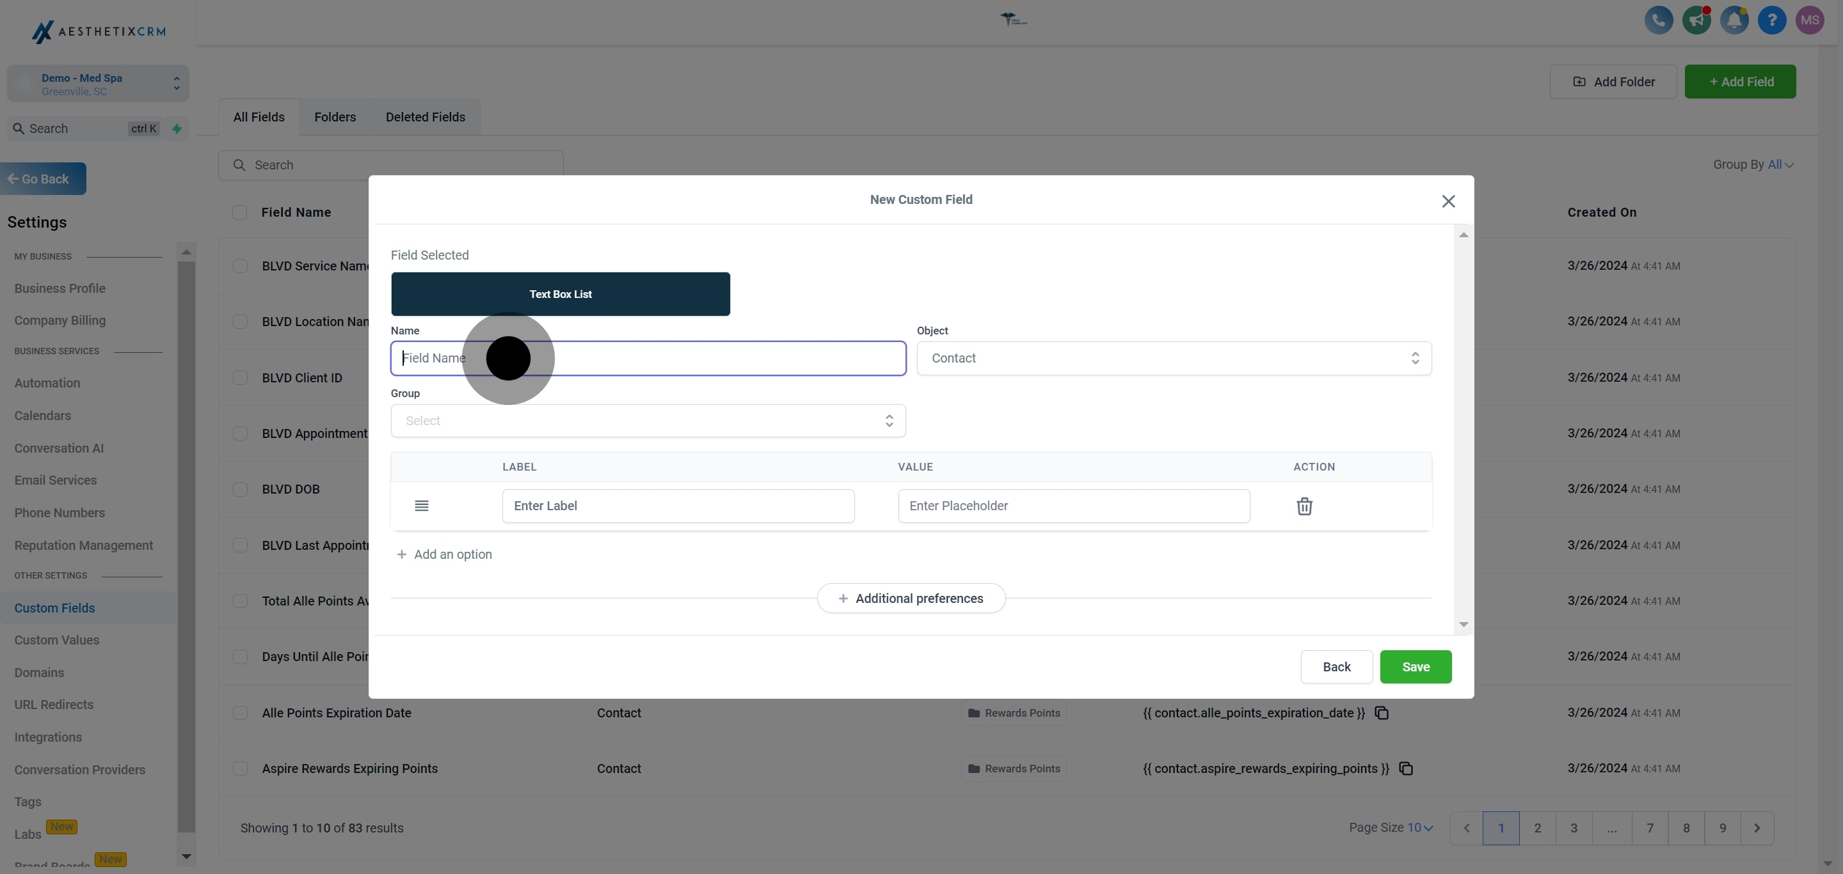The width and height of the screenshot is (1843, 874).
Task: Expand Additional preferences section
Action: (911, 598)
